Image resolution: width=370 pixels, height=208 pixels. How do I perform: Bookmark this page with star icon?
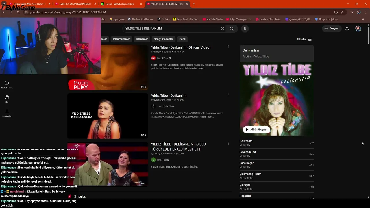click(x=342, y=12)
